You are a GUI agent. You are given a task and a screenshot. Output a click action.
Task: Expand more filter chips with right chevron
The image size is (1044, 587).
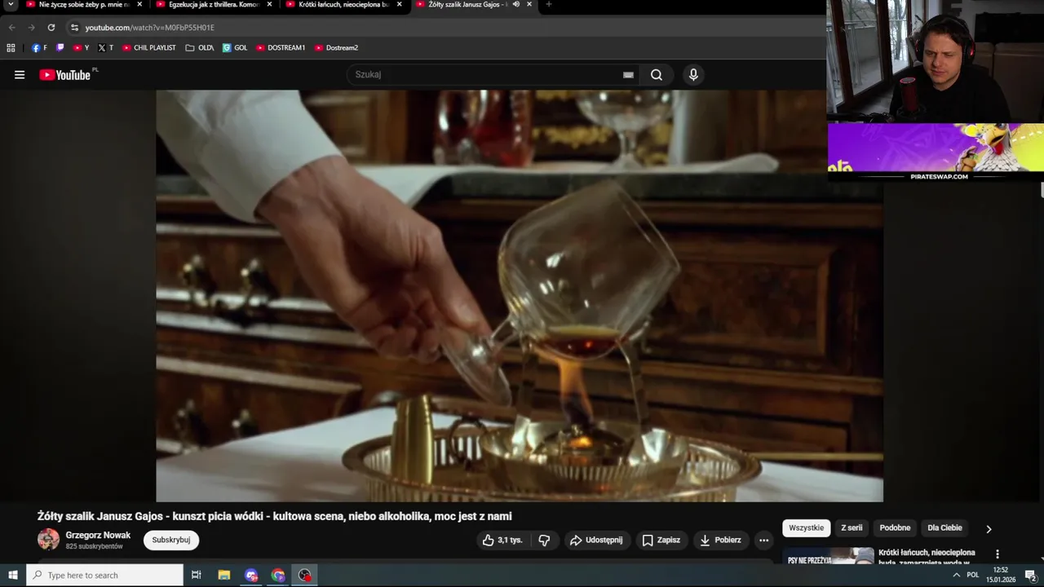click(x=989, y=529)
